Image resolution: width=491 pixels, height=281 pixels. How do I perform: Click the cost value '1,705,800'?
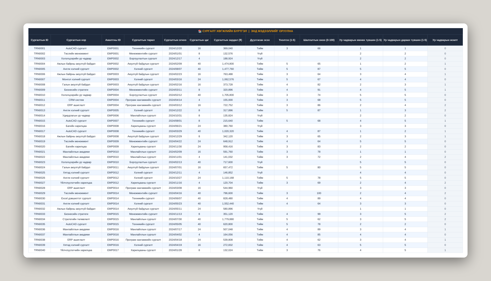(228, 95)
